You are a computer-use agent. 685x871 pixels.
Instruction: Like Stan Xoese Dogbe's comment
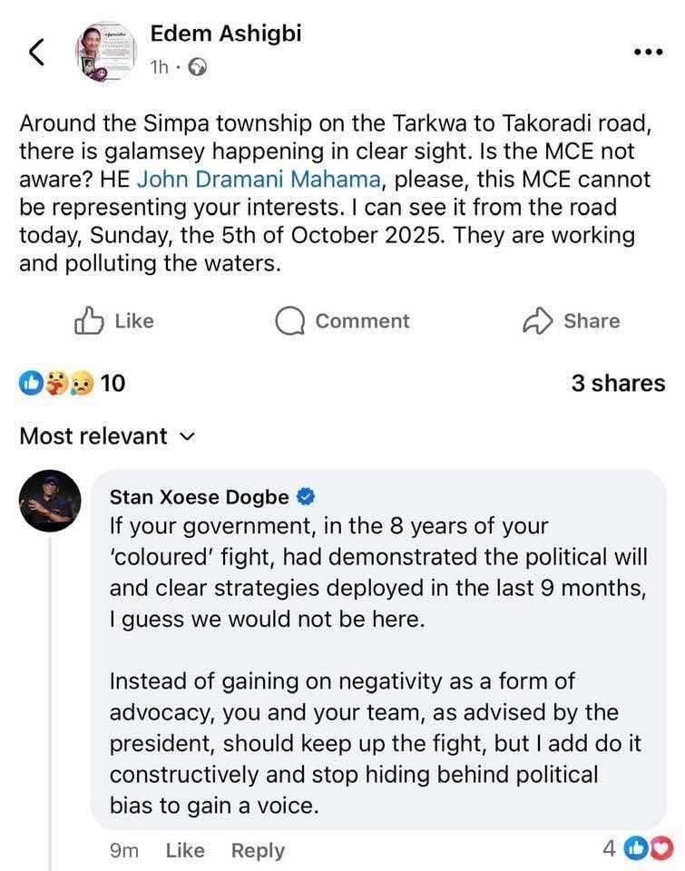tap(185, 850)
